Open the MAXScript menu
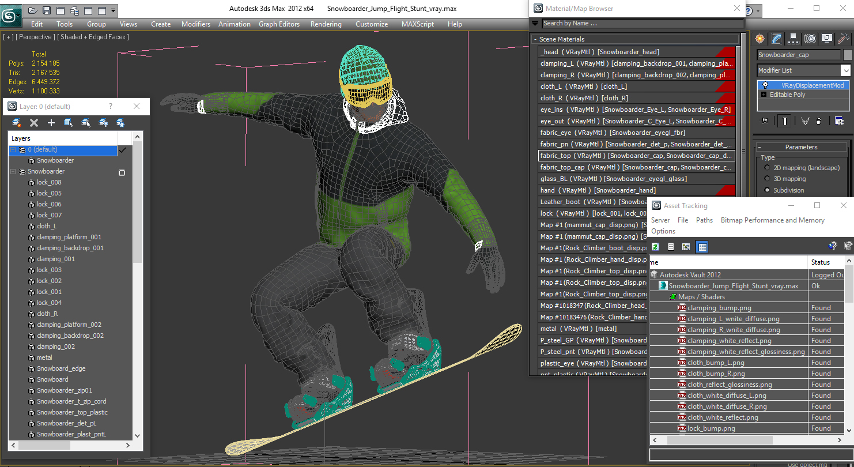 [418, 24]
